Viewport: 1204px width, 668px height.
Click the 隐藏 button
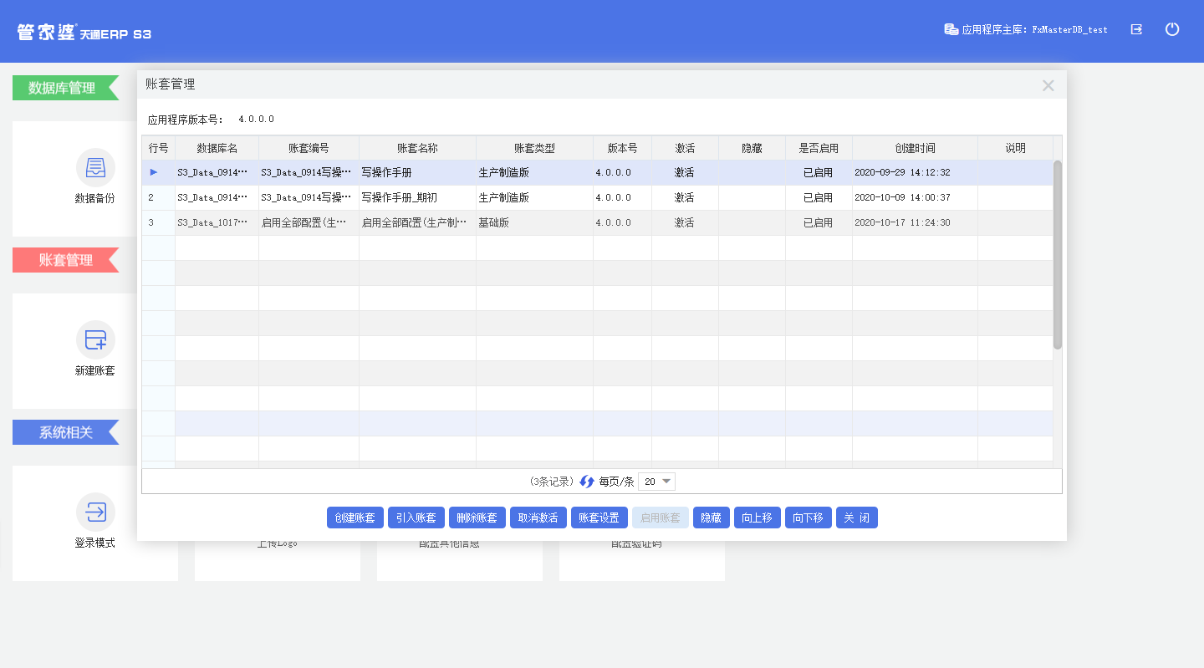click(x=711, y=518)
